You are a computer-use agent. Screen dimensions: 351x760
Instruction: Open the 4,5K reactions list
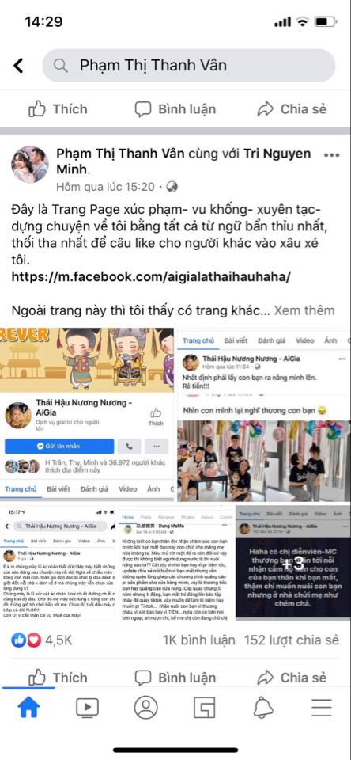point(42,640)
